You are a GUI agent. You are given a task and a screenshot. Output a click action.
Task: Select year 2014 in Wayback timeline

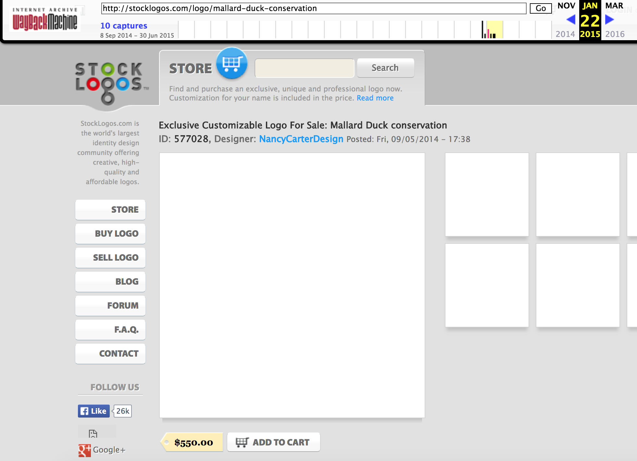tap(565, 34)
